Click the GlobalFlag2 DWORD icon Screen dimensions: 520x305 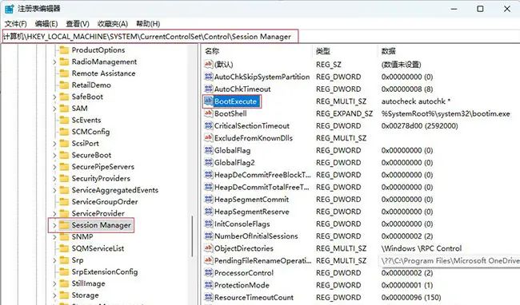coord(208,162)
